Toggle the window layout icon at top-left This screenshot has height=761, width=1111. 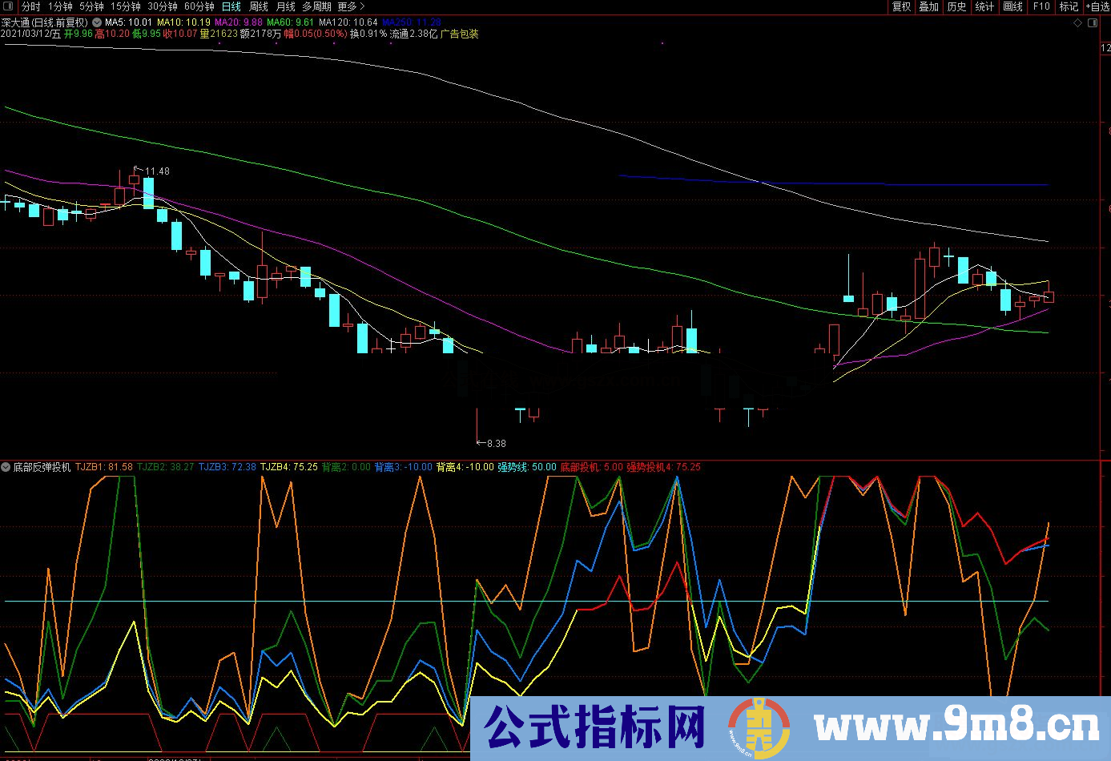(x=6, y=6)
